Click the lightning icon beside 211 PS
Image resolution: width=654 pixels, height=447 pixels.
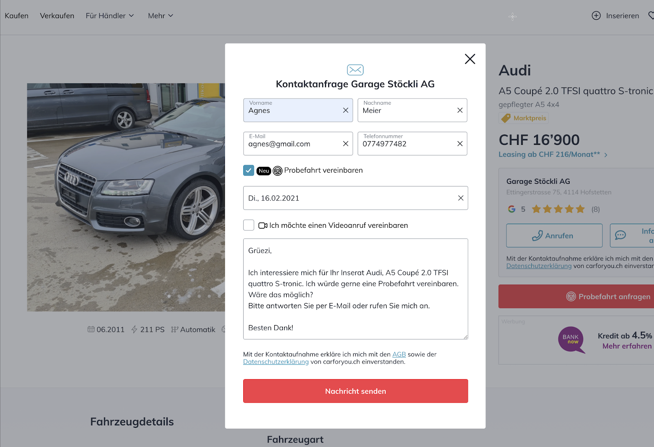coord(134,329)
